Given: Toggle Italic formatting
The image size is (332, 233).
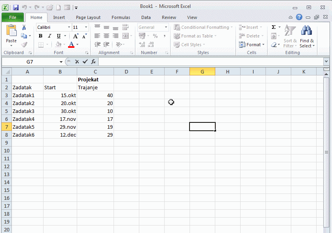Looking at the screenshot, I should pos(49,36).
